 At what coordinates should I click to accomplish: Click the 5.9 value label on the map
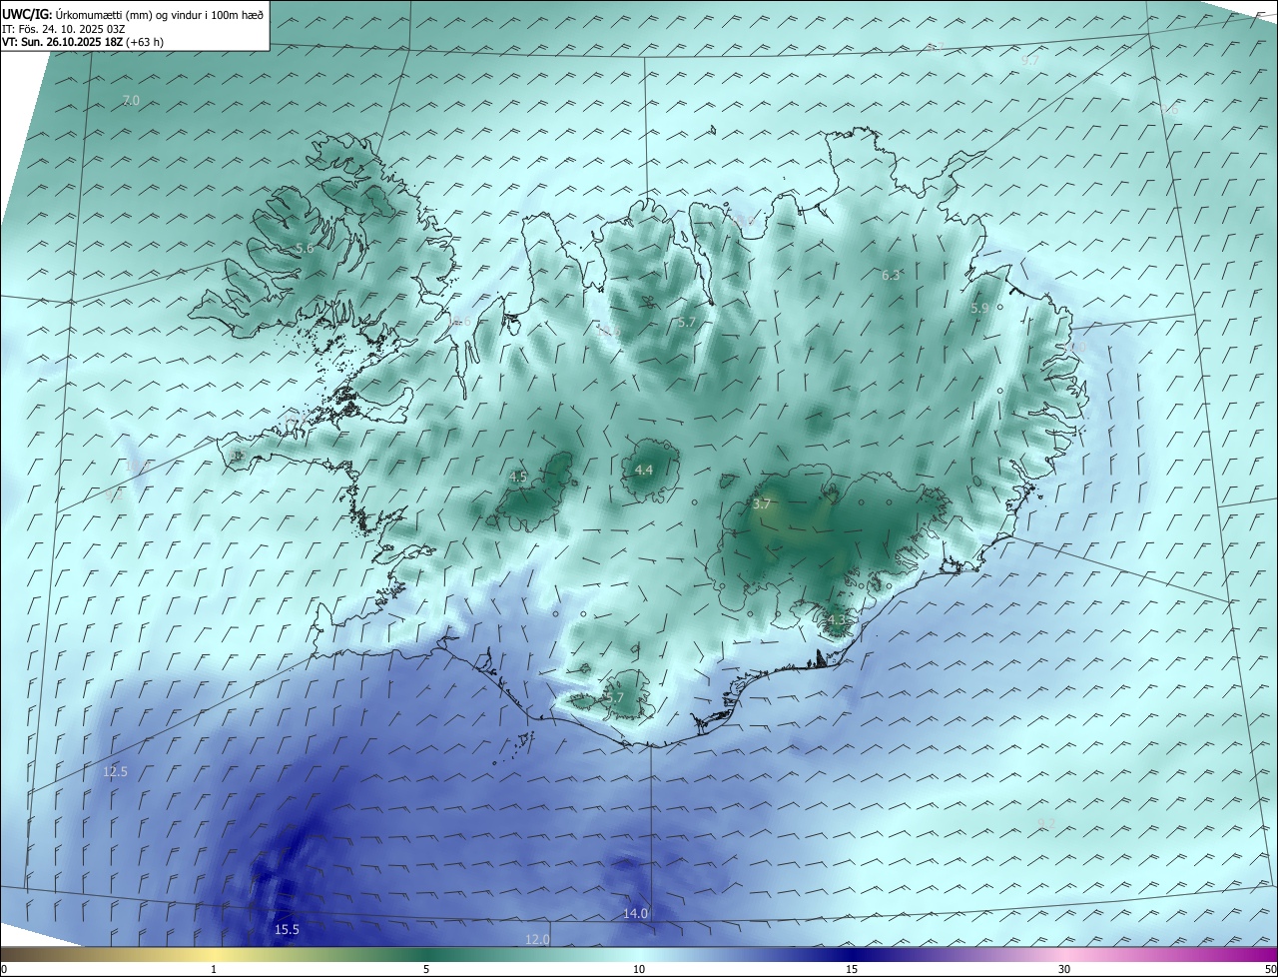pos(979,309)
